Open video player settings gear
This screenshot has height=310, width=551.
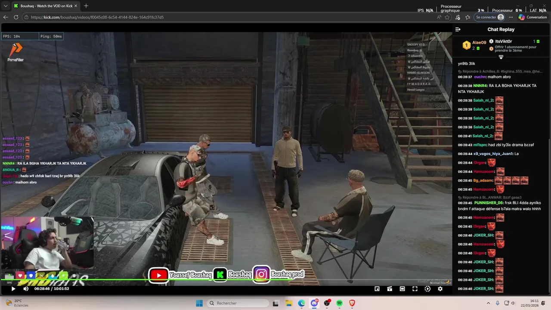440,289
